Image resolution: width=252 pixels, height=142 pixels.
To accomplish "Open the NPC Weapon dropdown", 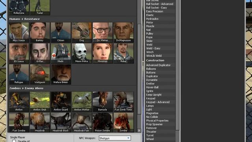I will [x=115, y=138].
